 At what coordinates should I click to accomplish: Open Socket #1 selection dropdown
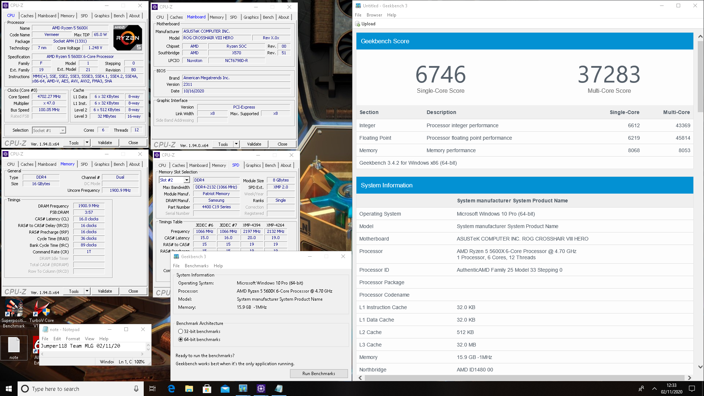click(x=63, y=131)
